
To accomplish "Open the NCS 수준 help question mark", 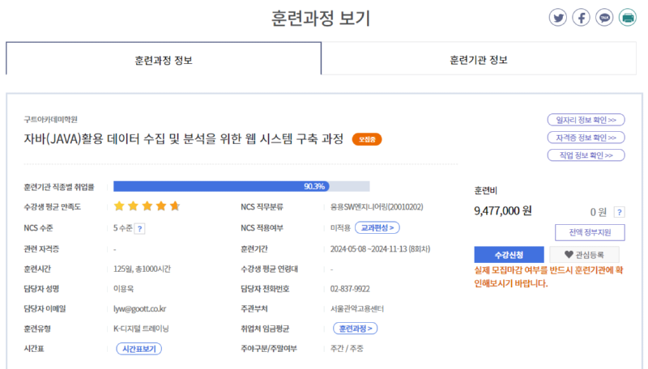I will pos(139,229).
